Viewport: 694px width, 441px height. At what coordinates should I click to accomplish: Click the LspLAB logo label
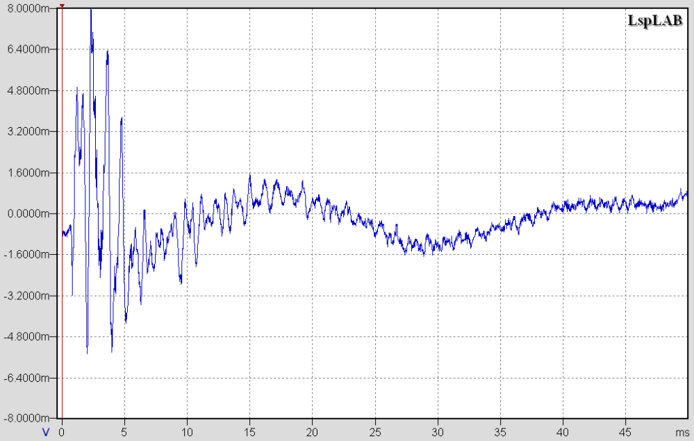[x=655, y=20]
